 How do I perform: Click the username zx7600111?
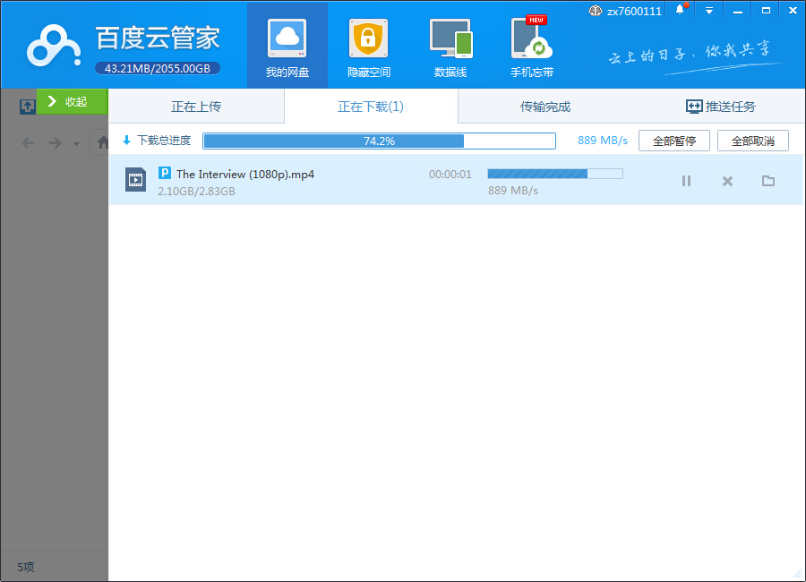[634, 12]
